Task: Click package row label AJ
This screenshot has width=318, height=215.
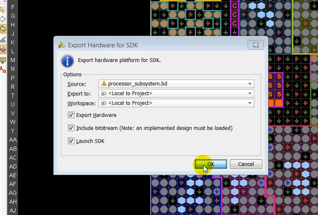Action: tap(13, 210)
